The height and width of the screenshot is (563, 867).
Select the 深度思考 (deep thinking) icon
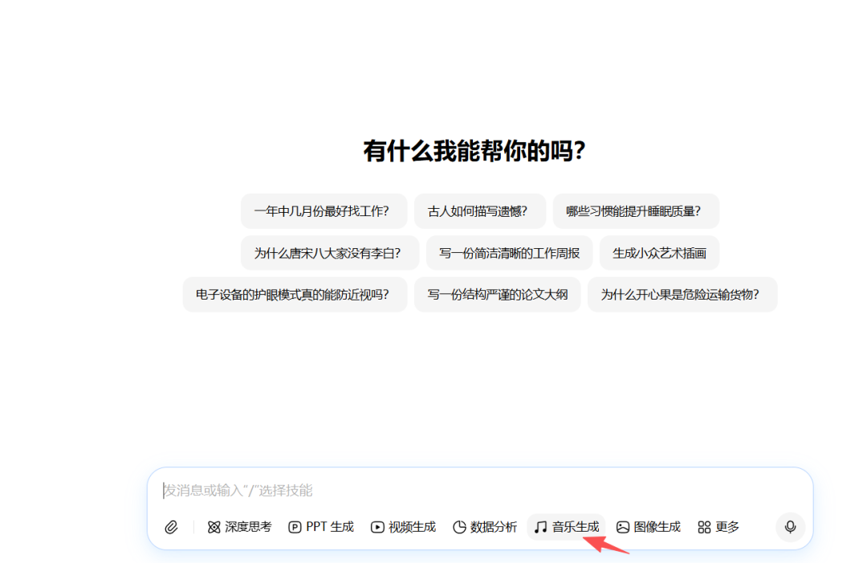[214, 527]
